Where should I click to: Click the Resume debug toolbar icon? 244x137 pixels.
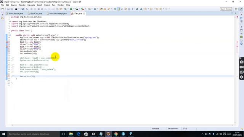[32, 9]
